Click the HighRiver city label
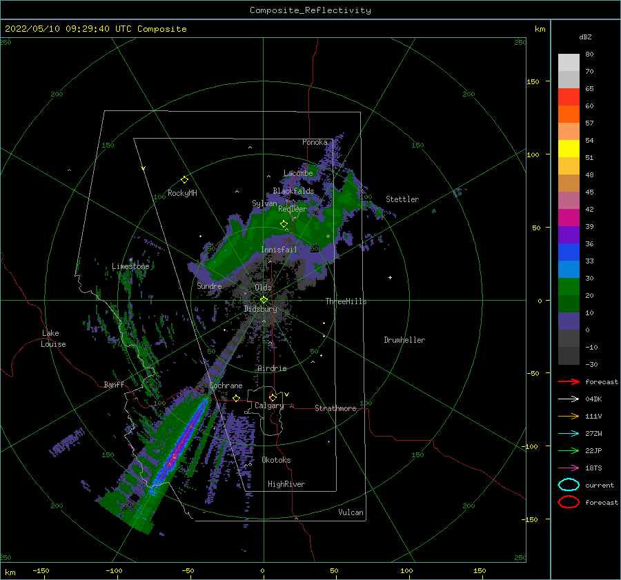The width and height of the screenshot is (621, 580). pyautogui.click(x=286, y=484)
